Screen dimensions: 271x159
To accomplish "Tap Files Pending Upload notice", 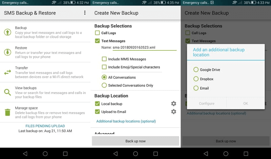I will [45, 126].
